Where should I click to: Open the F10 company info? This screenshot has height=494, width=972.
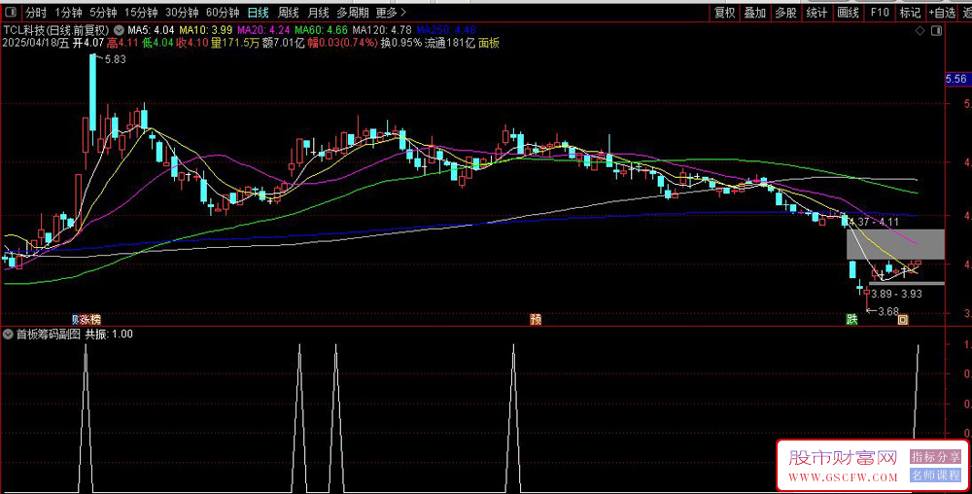(880, 13)
